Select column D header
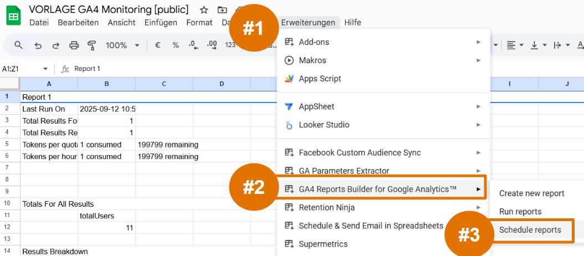This screenshot has width=584, height=256. 222,84
